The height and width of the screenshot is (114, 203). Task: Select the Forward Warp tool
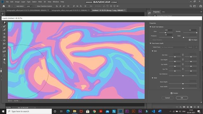pyautogui.click(x=4, y=23)
